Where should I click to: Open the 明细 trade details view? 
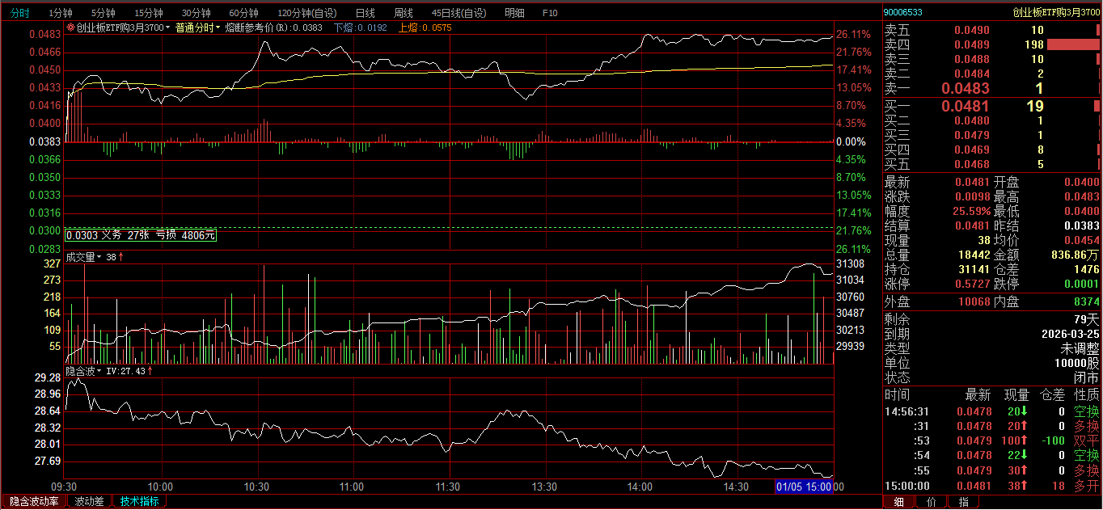pyautogui.click(x=513, y=13)
